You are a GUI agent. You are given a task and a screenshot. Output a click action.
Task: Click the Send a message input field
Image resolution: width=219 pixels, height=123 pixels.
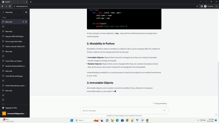(x=124, y=111)
